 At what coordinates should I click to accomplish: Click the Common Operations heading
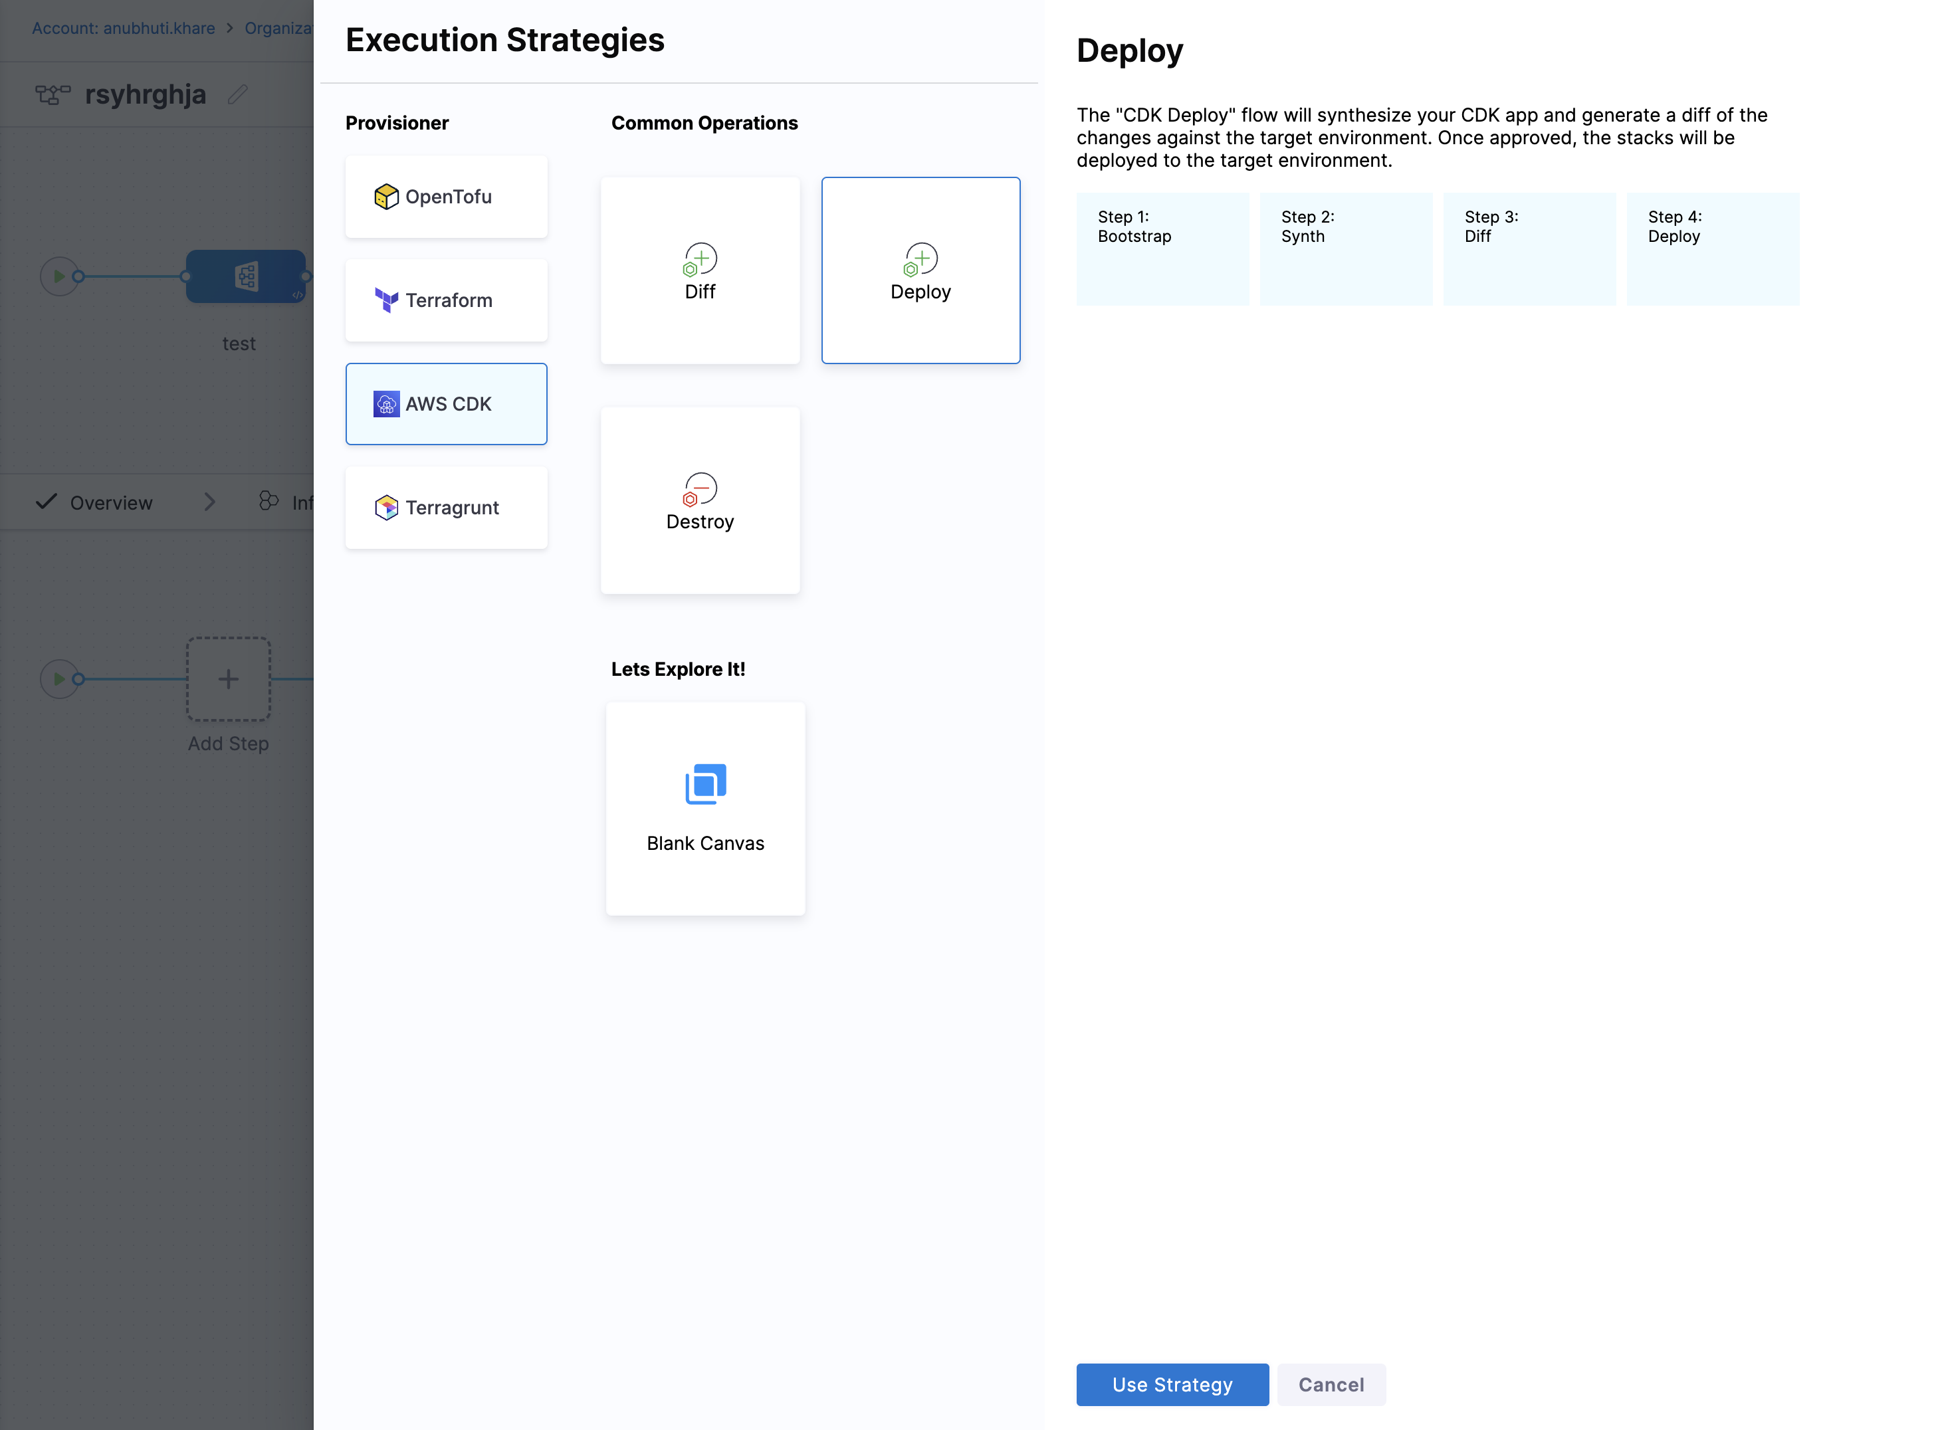click(x=704, y=123)
